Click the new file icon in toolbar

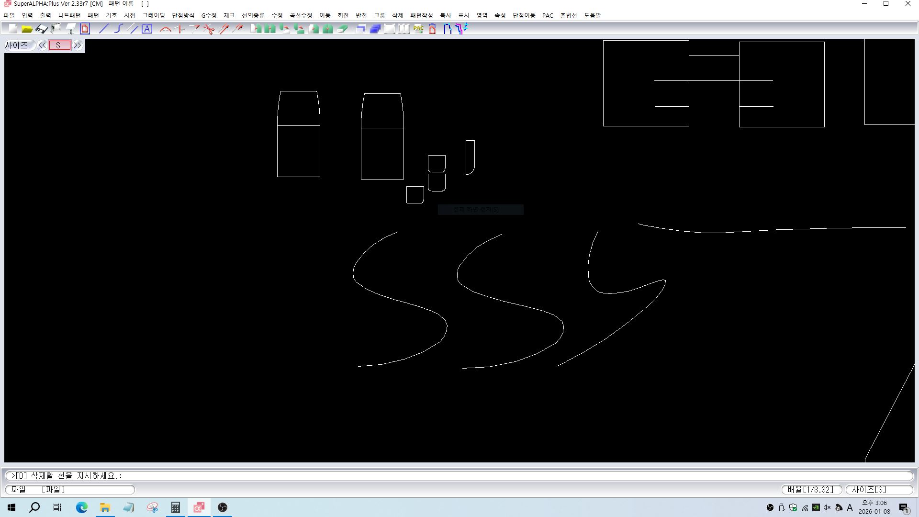[x=13, y=29]
